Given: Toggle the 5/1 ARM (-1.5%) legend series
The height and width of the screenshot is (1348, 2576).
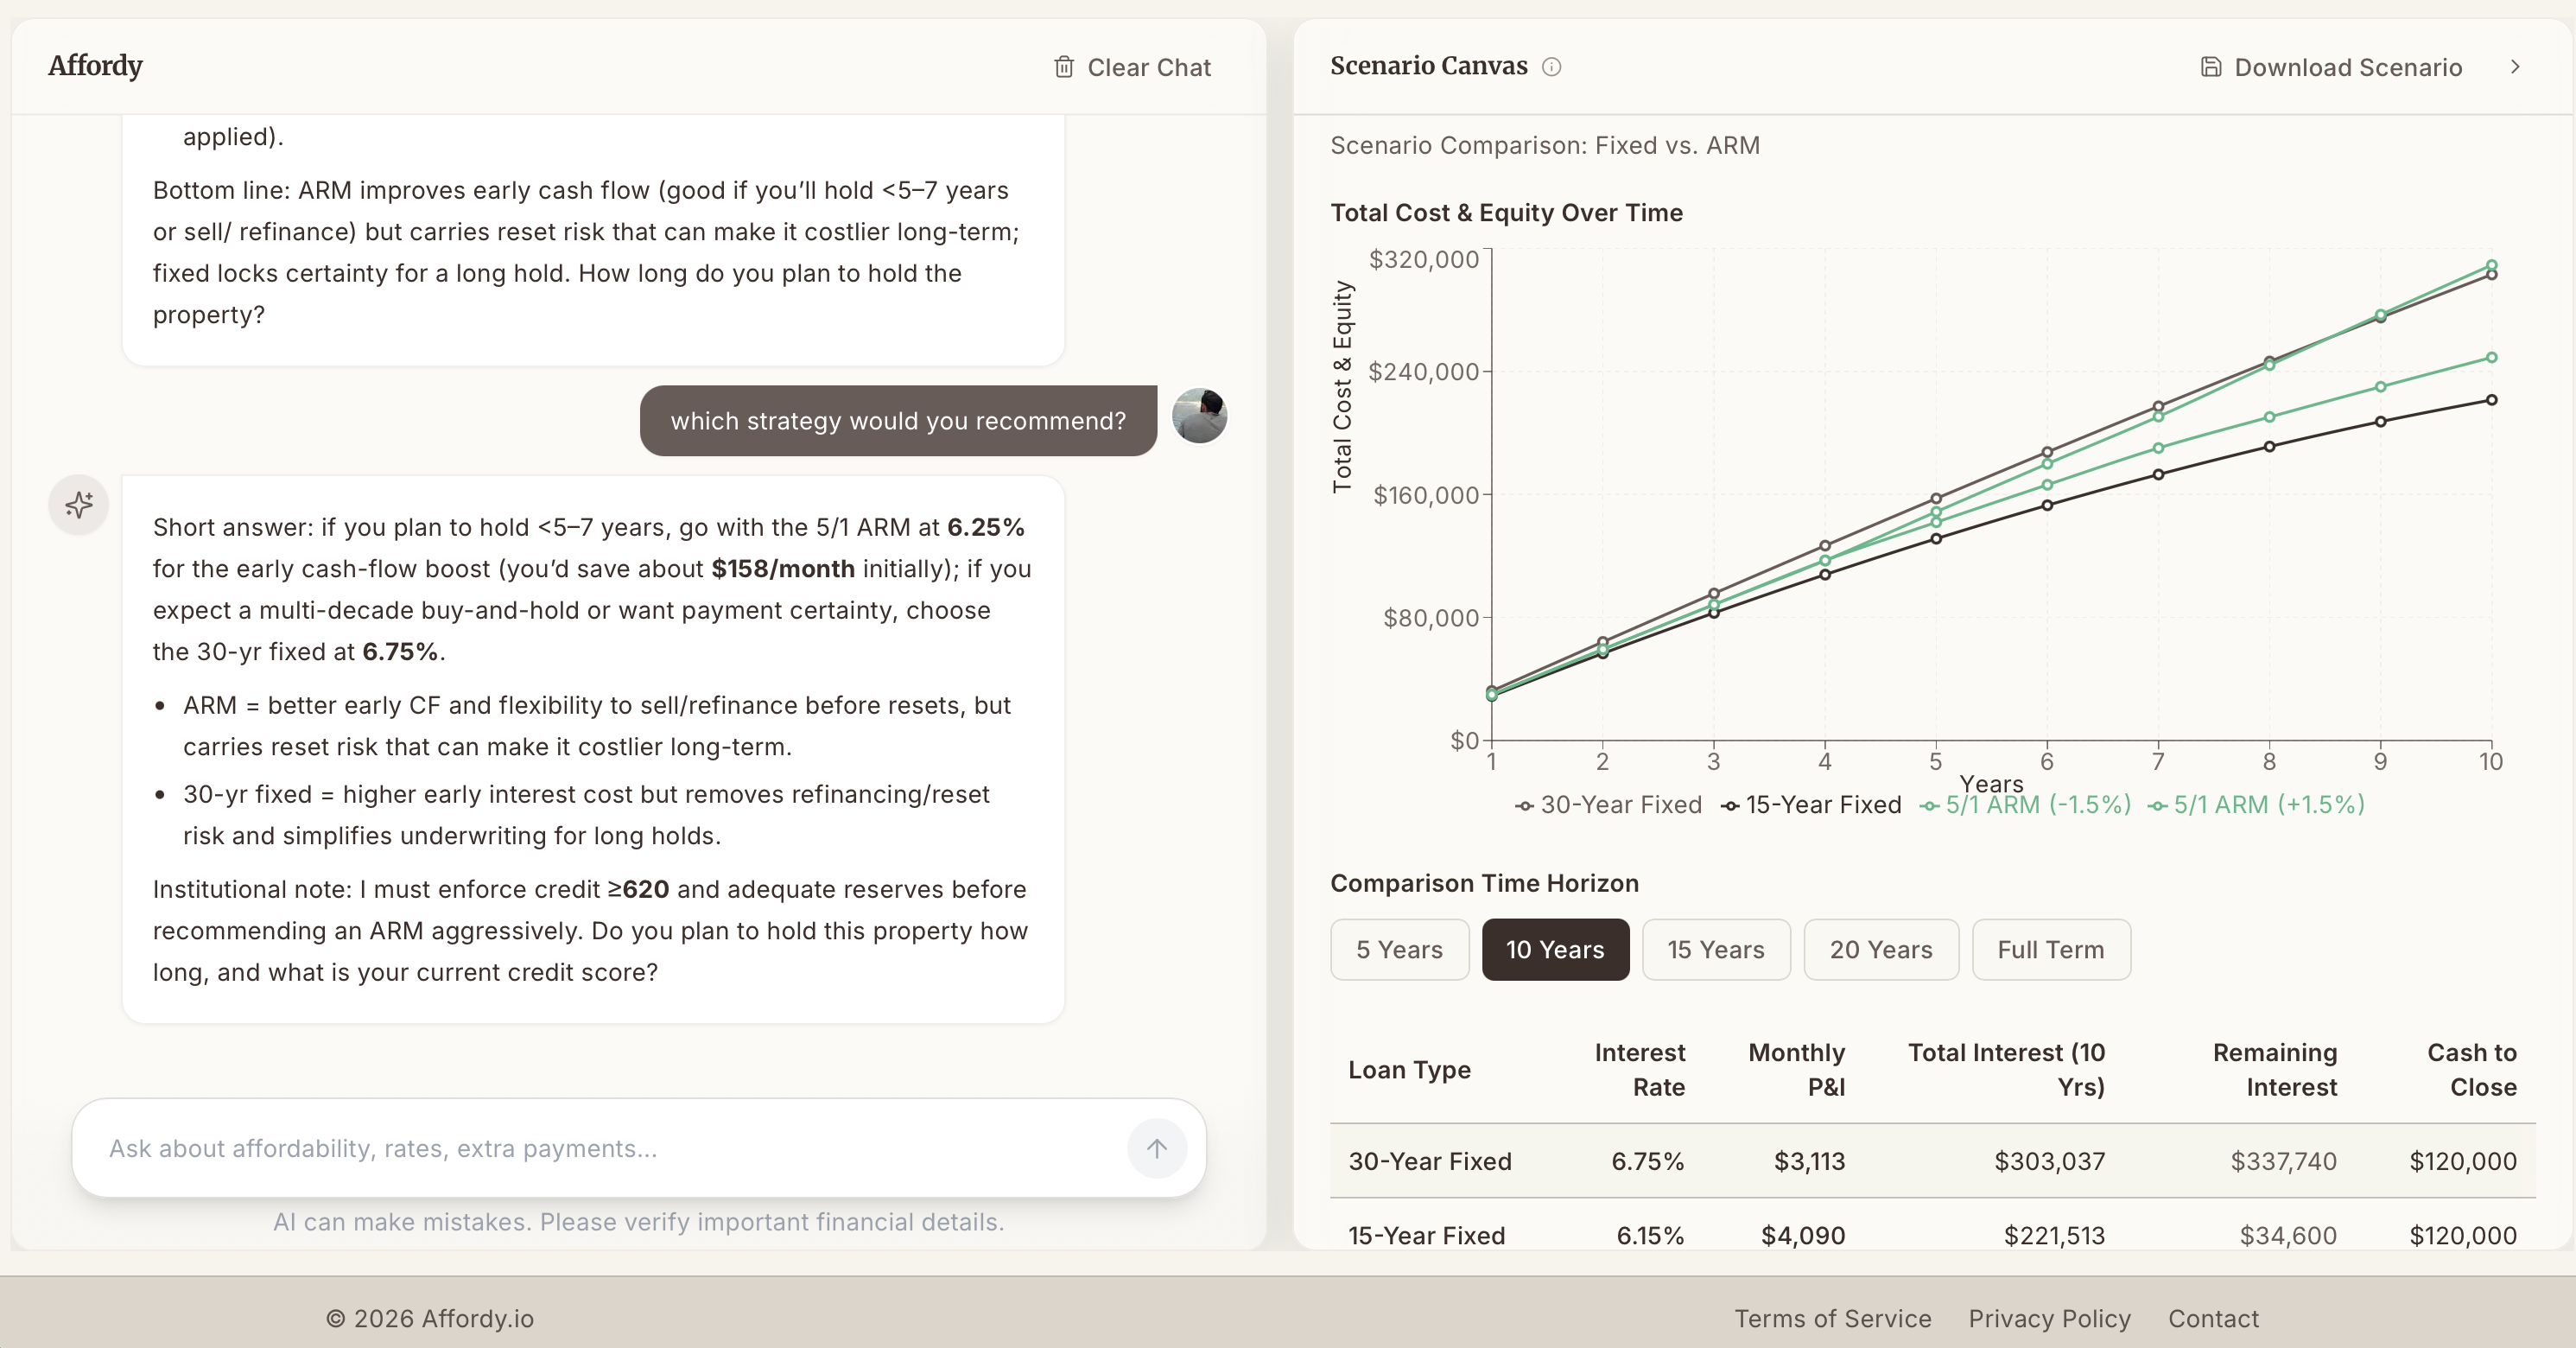Looking at the screenshot, I should coord(2026,805).
